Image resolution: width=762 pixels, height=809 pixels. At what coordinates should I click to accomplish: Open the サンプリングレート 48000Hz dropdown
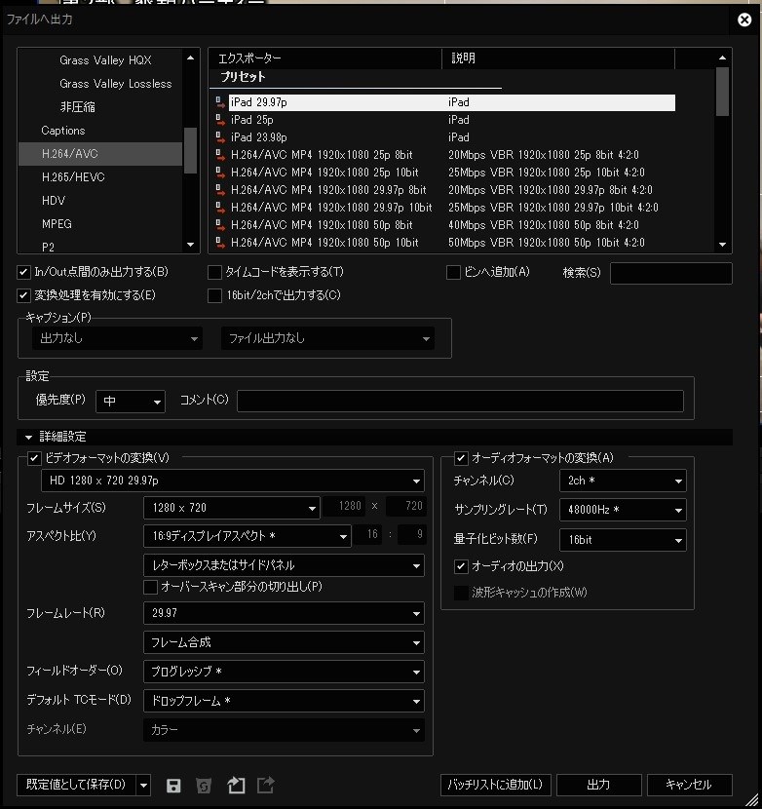(623, 510)
